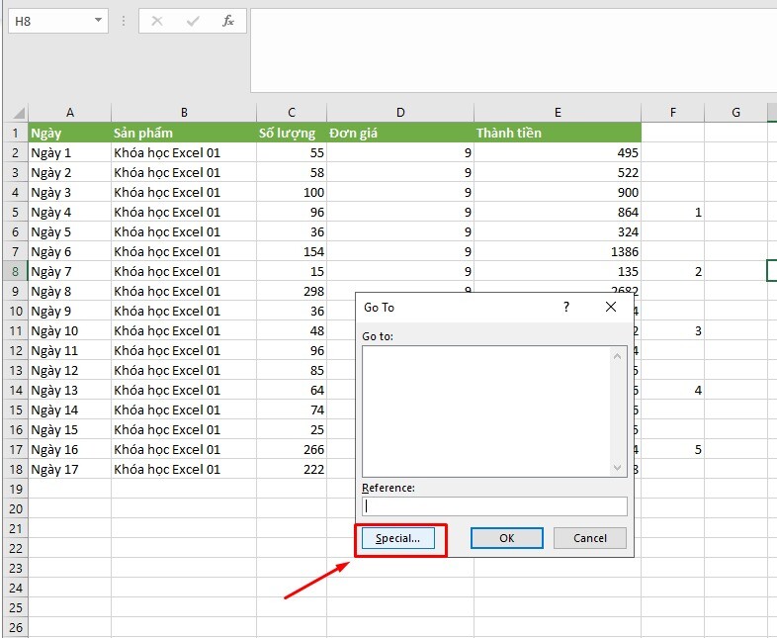Select quantity cell 222

click(x=292, y=469)
